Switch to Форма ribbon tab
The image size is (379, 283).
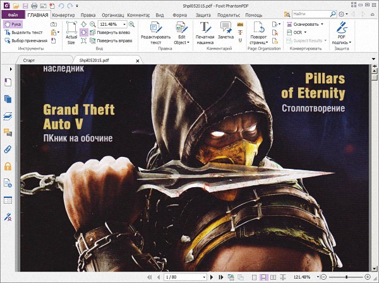[179, 15]
